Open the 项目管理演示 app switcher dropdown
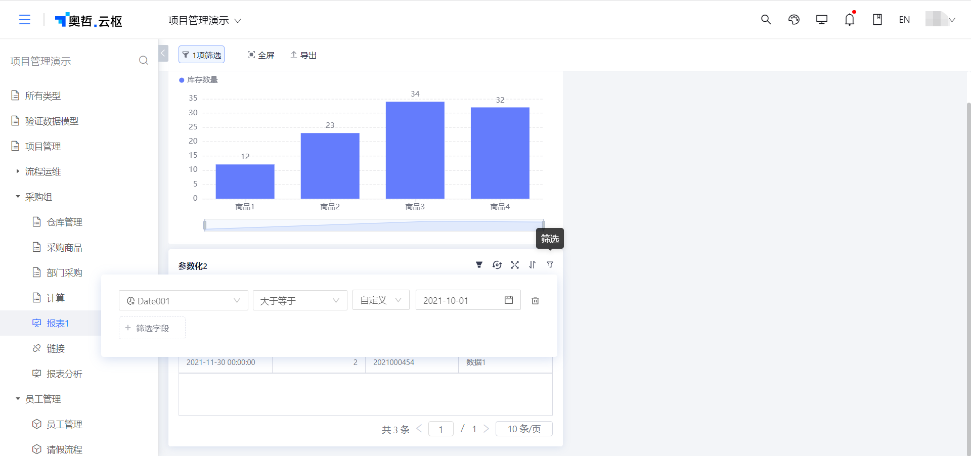The image size is (971, 456). (205, 20)
